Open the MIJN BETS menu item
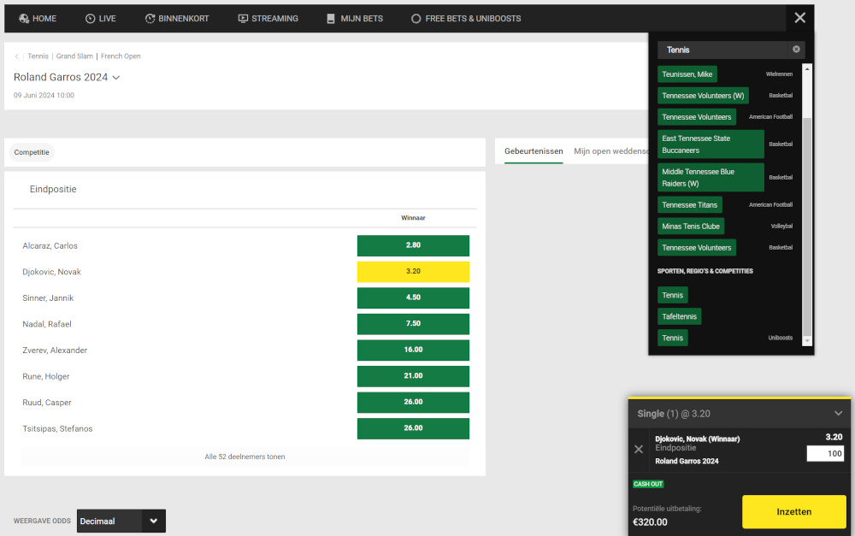This screenshot has width=855, height=536. coord(355,19)
